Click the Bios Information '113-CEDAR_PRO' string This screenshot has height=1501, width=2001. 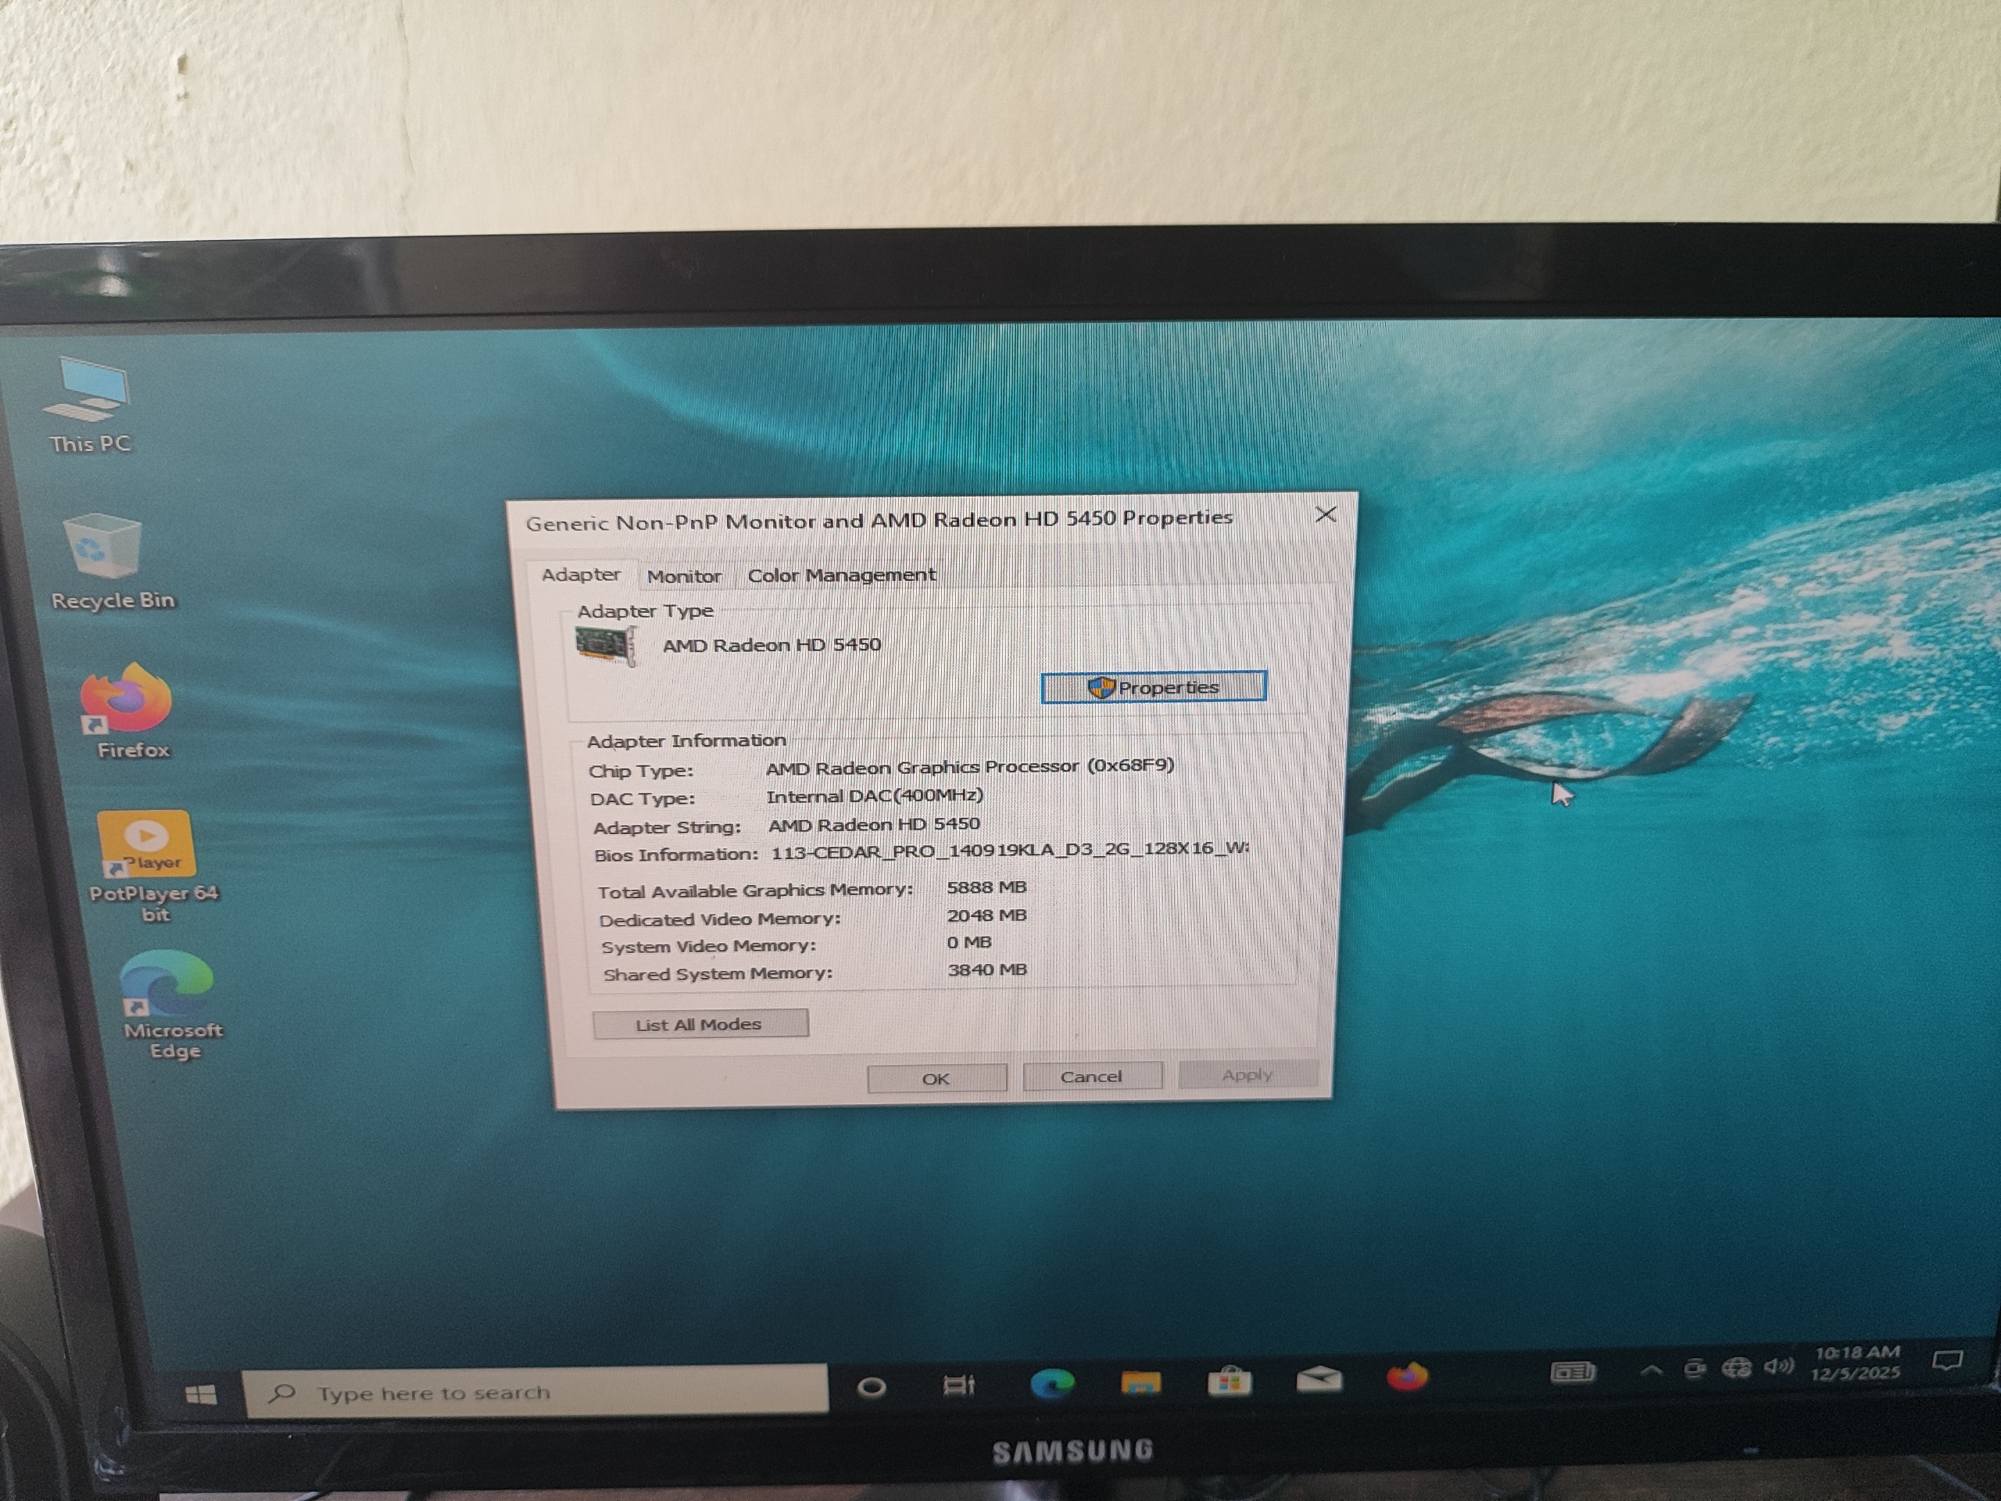coord(1010,851)
